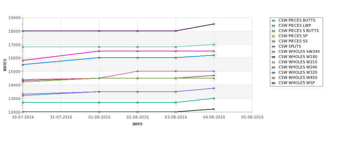339x149 pixels.
Task: Click the CSW WHOLES WSP legend marker
Action: pyautogui.click(x=274, y=83)
